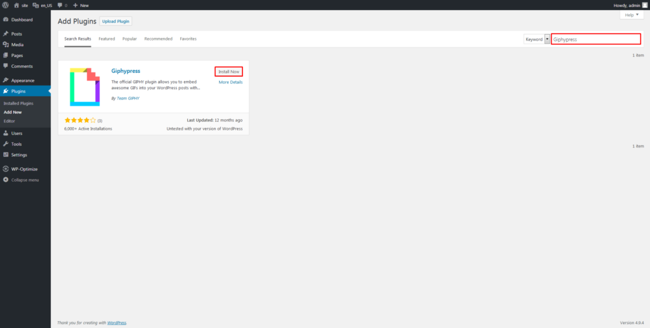This screenshot has height=328, width=650.
Task: Click the Tools wrench icon
Action: click(5, 144)
